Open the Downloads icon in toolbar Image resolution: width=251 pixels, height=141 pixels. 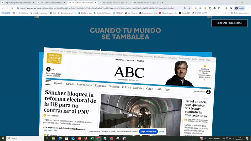tap(226, 8)
